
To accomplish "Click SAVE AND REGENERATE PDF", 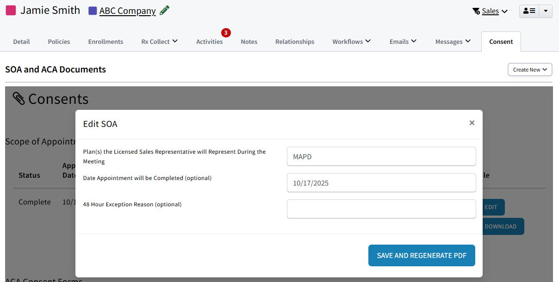I will coord(422,255).
